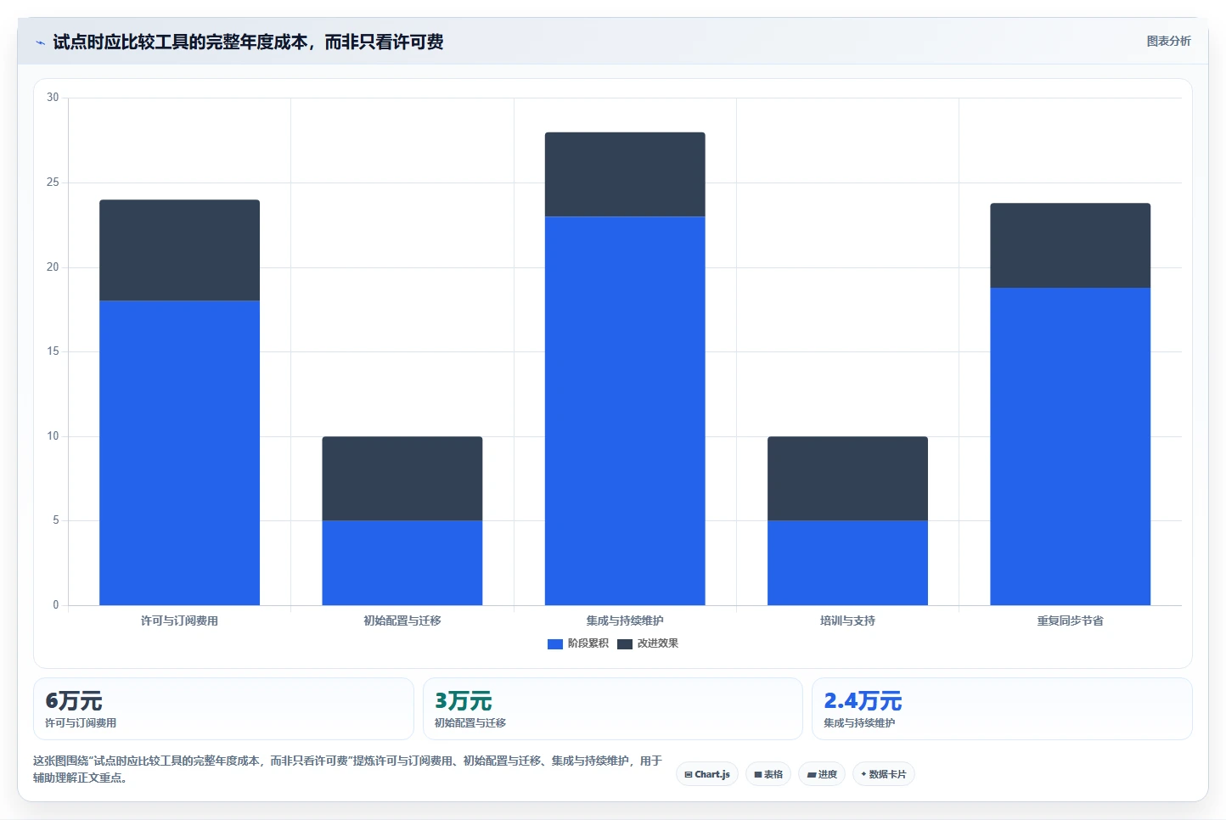Screen dimensions: 1226x820
Task: Click the blue bar for 初始配置与迁移
Action: [402, 563]
